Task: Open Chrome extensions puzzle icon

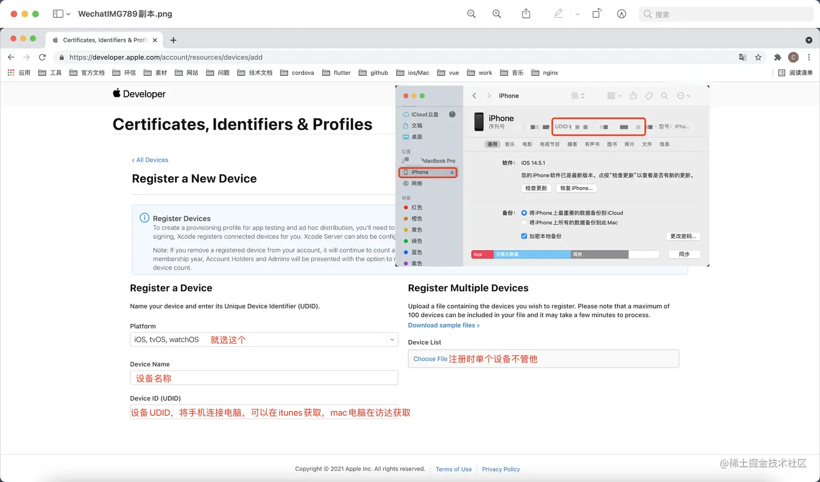Action: (x=778, y=57)
